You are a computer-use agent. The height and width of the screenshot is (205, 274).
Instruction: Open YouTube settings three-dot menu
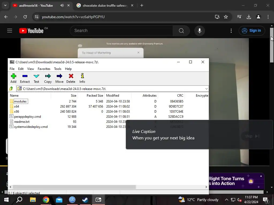[x=231, y=31]
